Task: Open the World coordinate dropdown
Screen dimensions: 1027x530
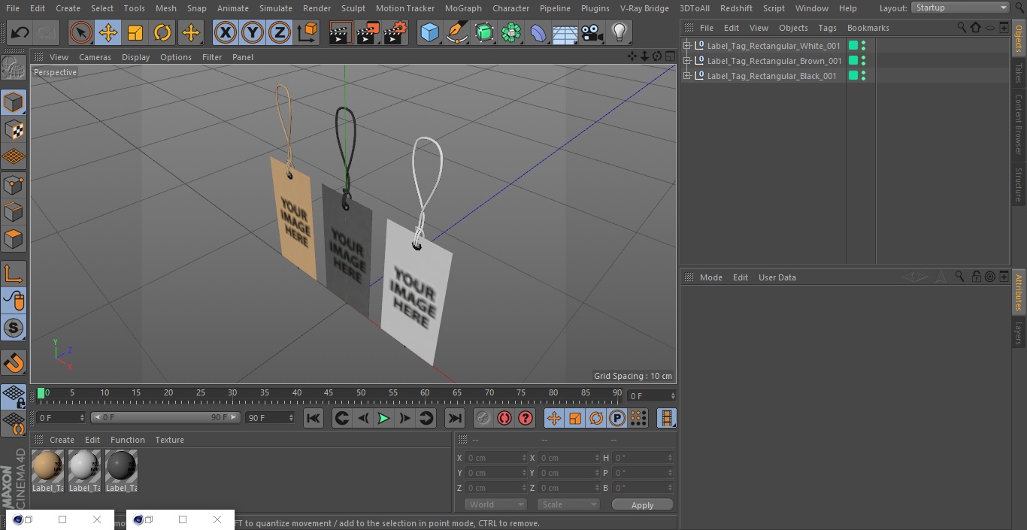Action: tap(495, 504)
